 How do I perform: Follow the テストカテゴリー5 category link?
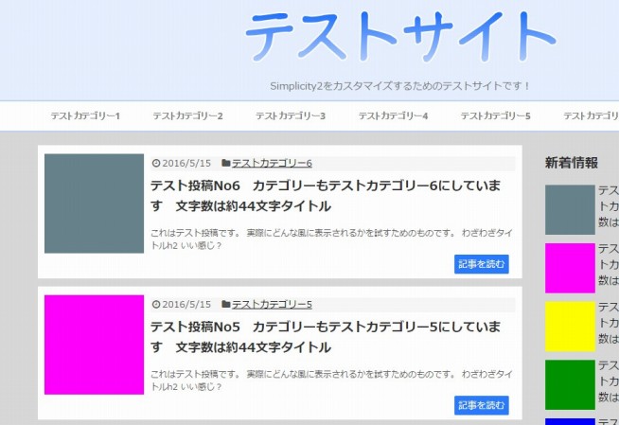tap(272, 305)
